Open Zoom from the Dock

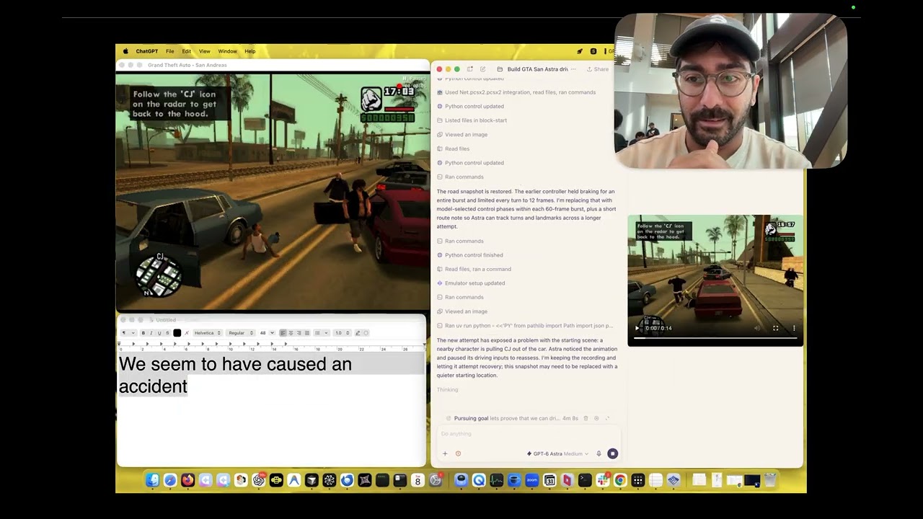click(532, 480)
